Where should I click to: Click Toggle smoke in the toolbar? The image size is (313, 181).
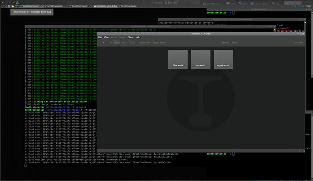(159, 43)
